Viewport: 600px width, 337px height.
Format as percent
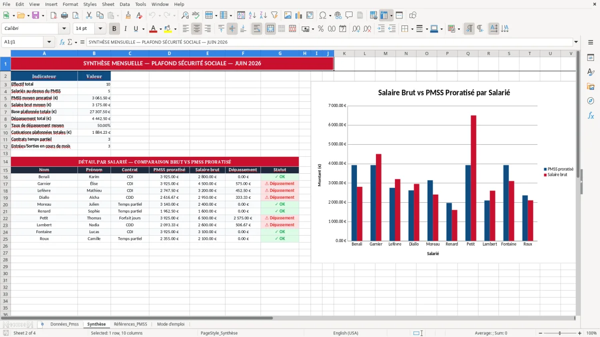[x=320, y=29]
